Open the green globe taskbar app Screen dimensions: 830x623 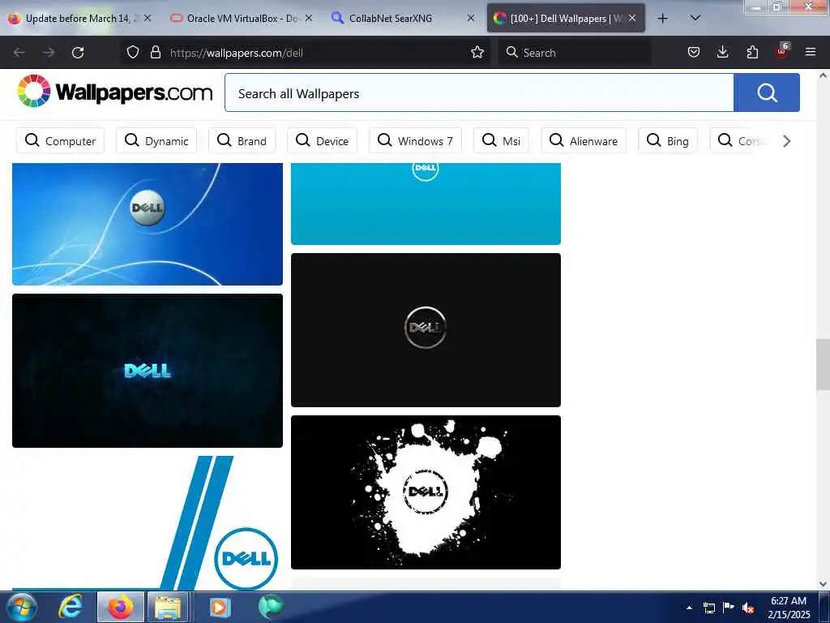tap(271, 607)
